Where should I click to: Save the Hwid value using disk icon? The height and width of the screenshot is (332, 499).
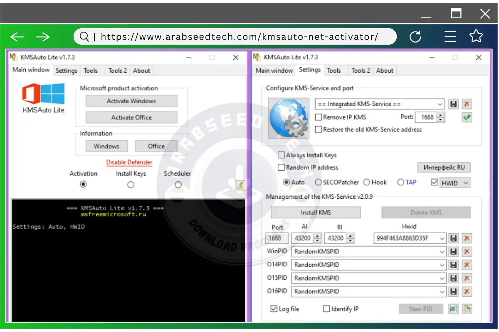(453, 238)
